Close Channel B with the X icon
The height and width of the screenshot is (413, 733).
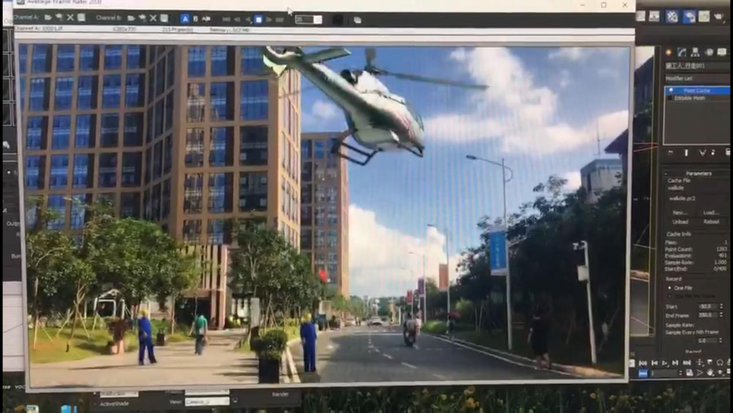pyautogui.click(x=153, y=19)
